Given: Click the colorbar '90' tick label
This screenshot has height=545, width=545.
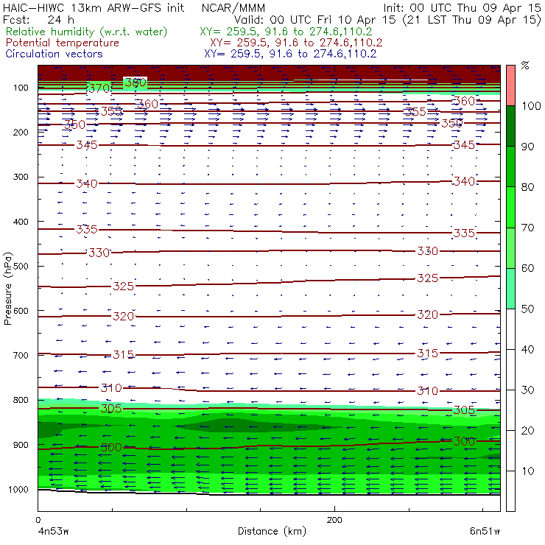Looking at the screenshot, I should 527,147.
